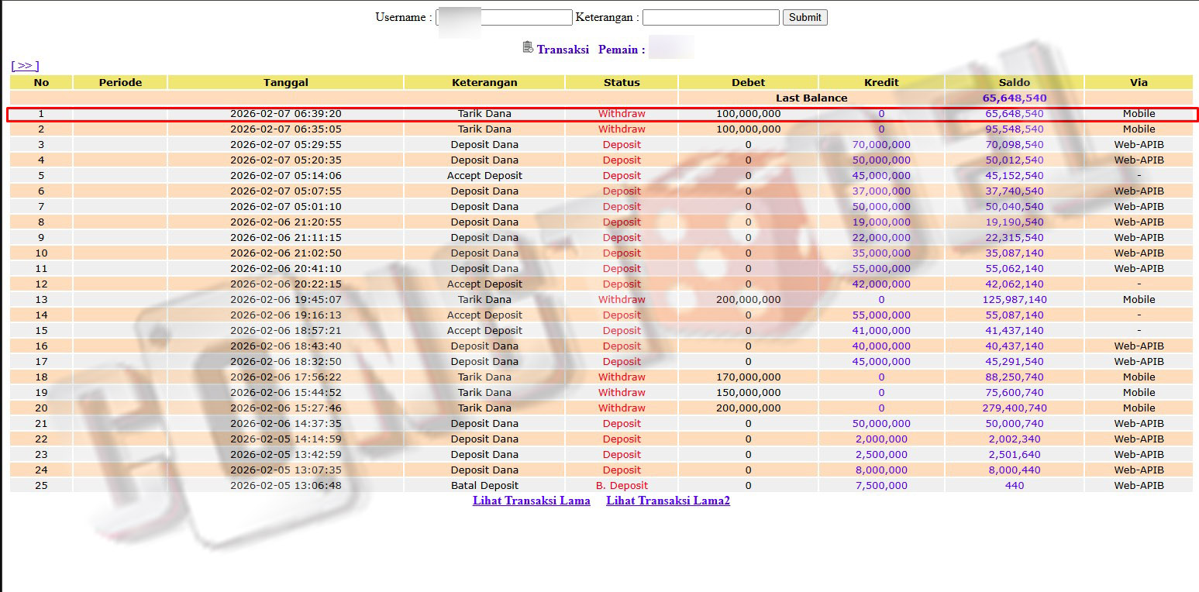Viewport: 1199px width, 592px height.
Task: Select the B. Deposit status in row 25
Action: tap(622, 486)
